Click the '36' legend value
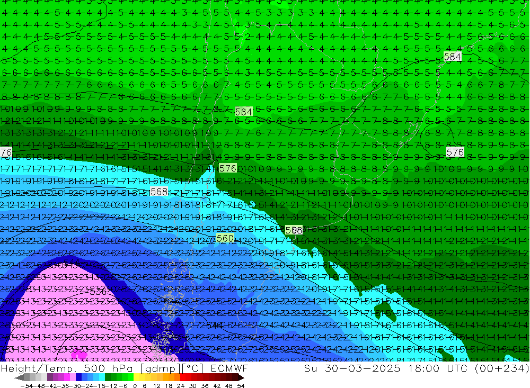530x388 pixels. 205,386
